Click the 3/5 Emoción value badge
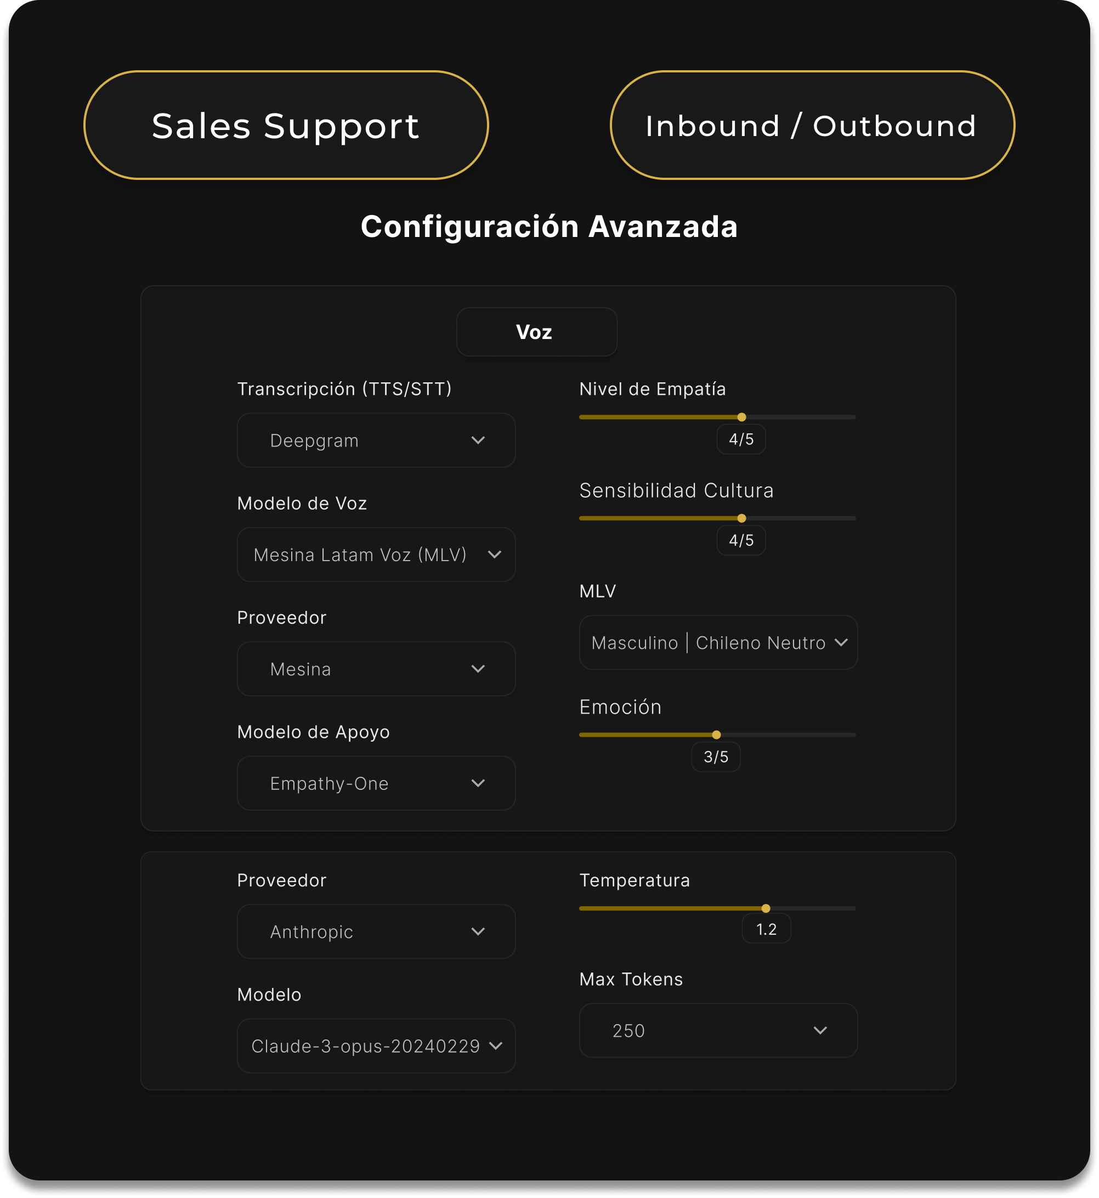 tap(716, 756)
